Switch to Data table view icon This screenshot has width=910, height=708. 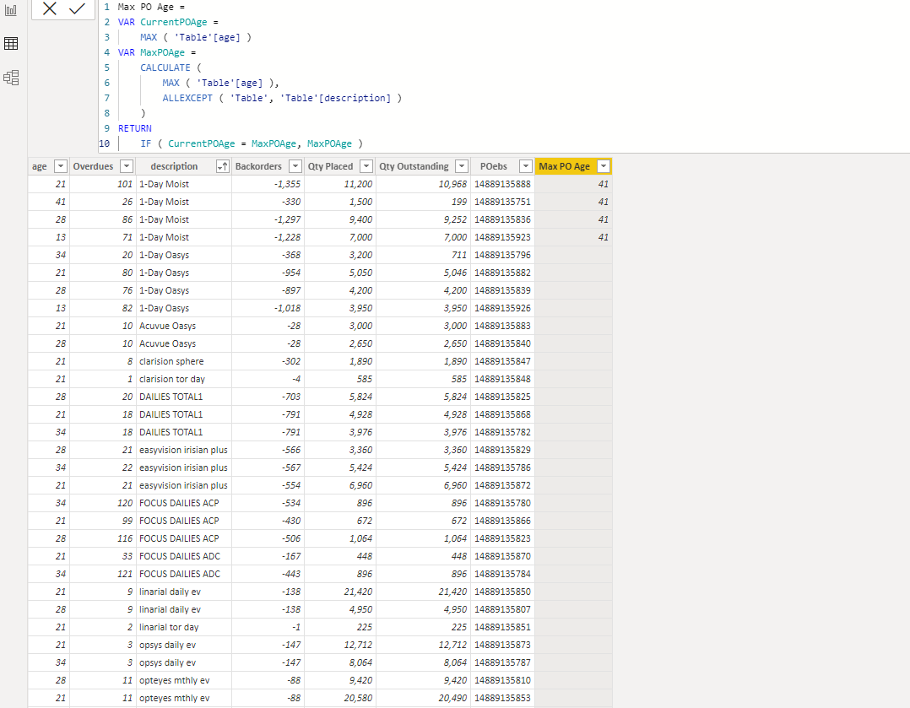[x=11, y=44]
